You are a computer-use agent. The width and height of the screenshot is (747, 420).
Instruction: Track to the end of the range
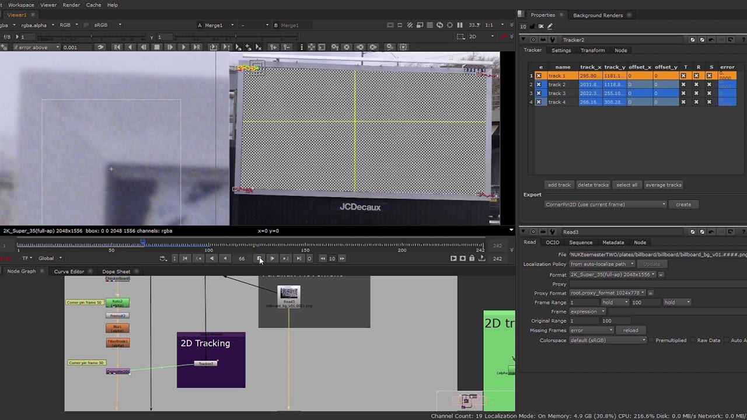(196, 47)
